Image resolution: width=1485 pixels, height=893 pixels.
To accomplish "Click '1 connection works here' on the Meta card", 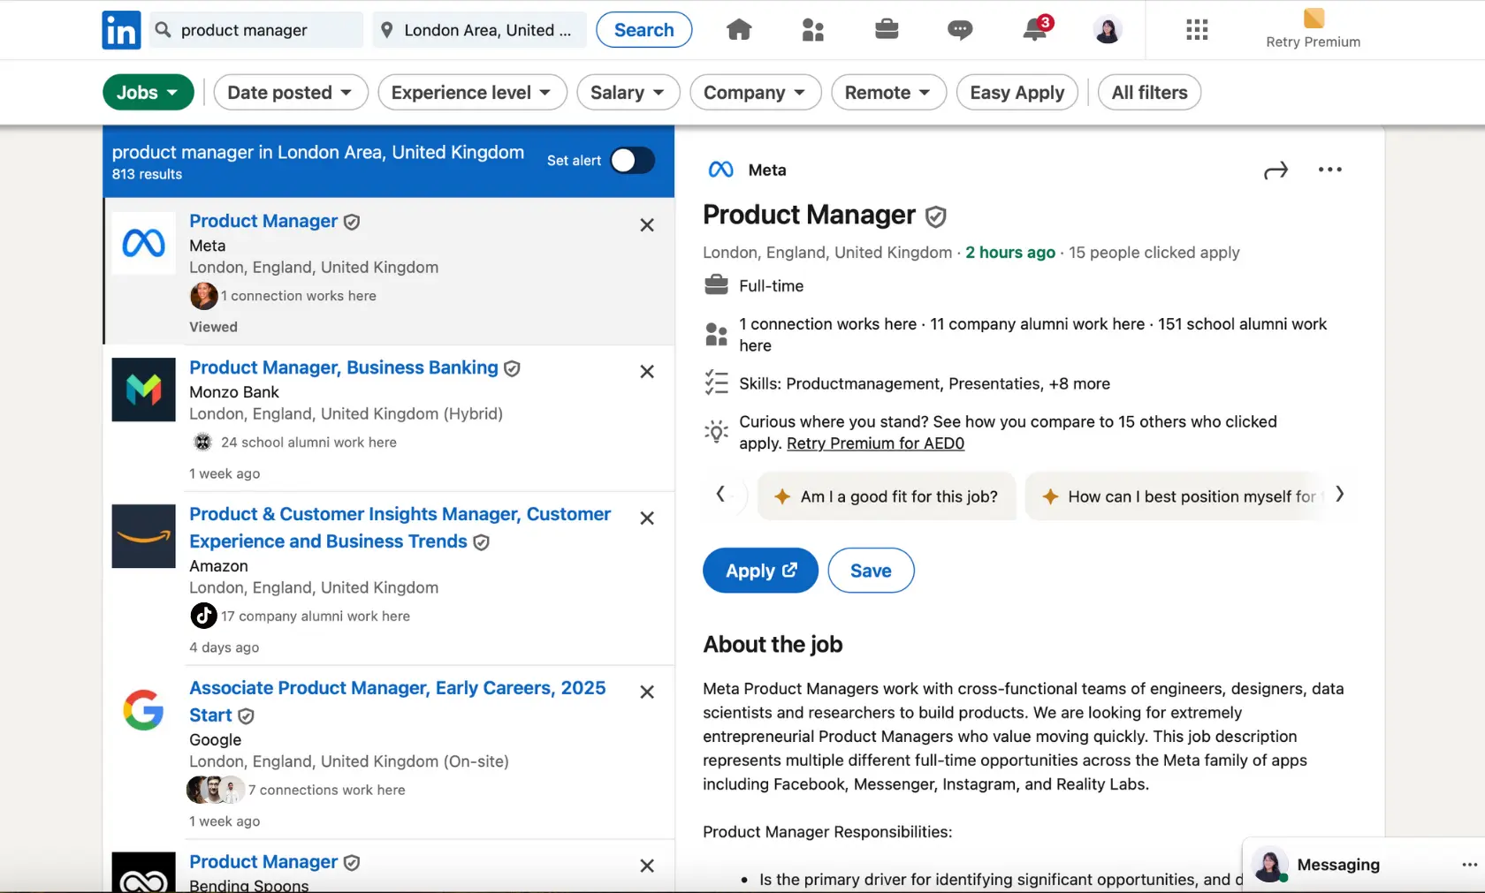I will click(299, 296).
